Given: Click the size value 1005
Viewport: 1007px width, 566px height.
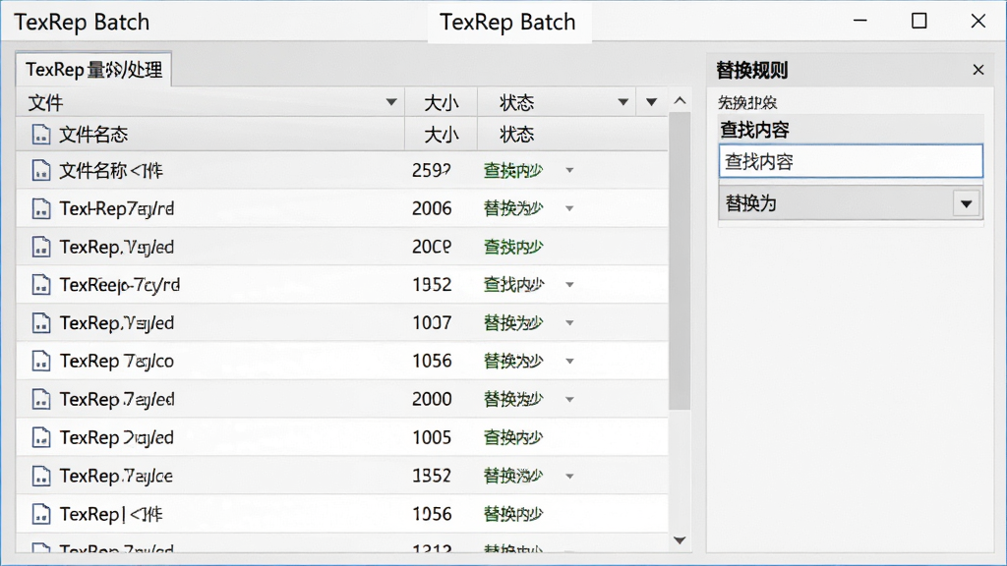Looking at the screenshot, I should tap(432, 437).
